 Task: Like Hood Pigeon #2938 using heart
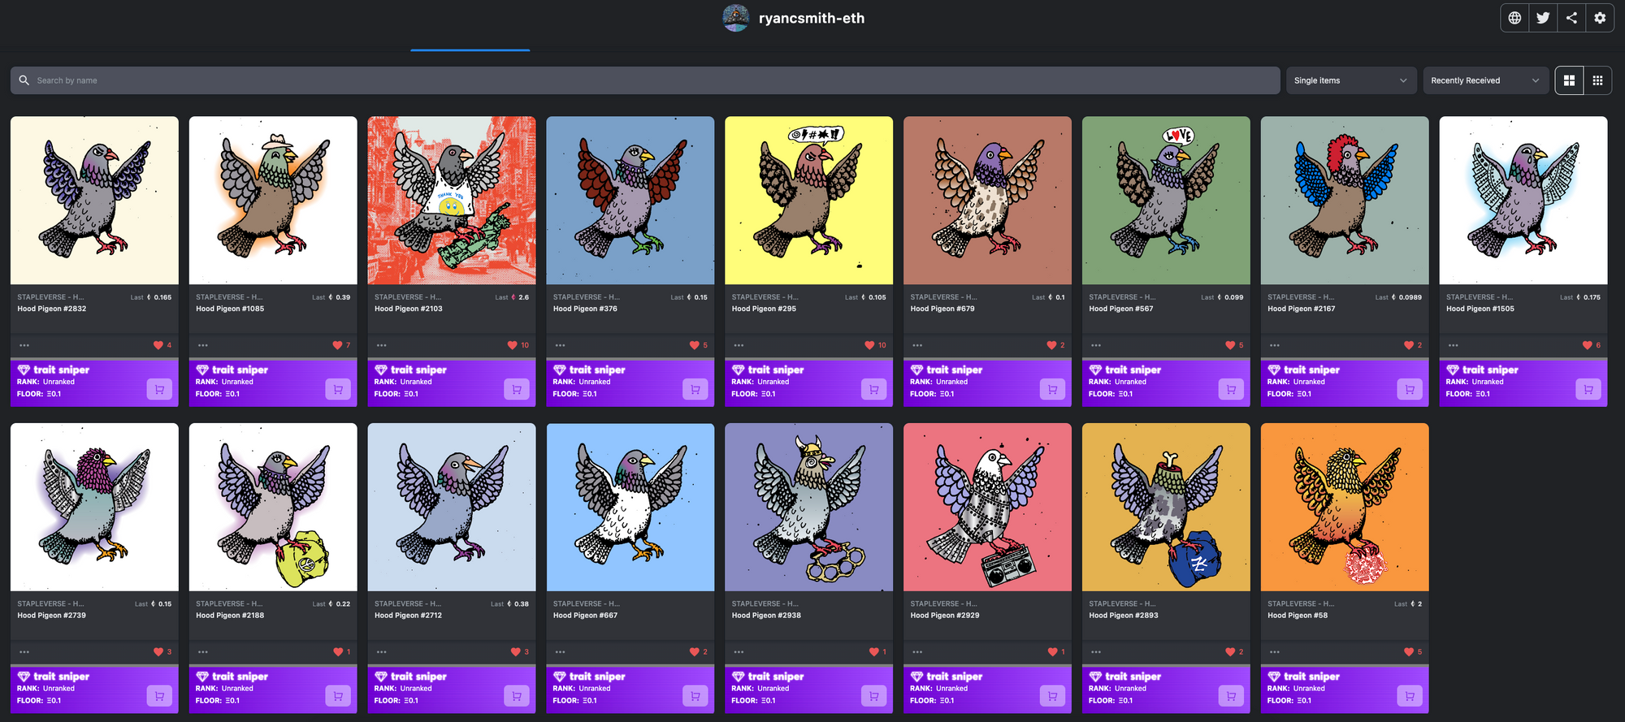(x=873, y=652)
